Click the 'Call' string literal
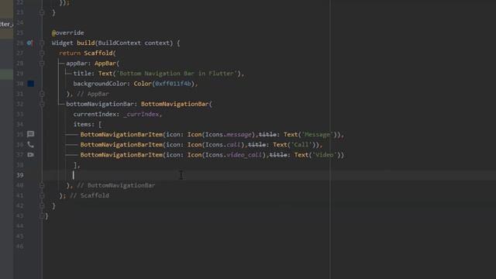496x279 pixels. 301,145
